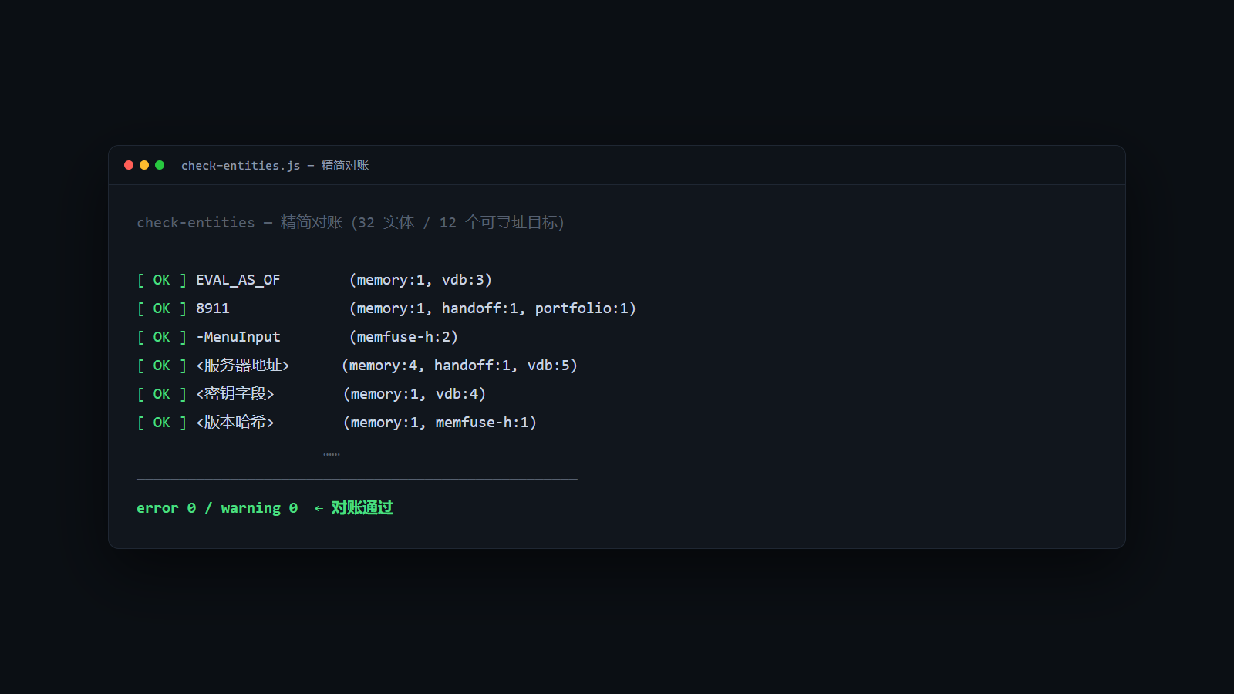
Task: Click the yellow minimize window dot
Action: tap(144, 165)
